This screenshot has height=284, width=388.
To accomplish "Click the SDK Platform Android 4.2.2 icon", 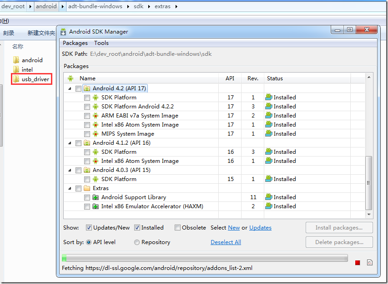I will click(96, 107).
